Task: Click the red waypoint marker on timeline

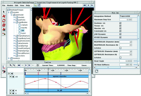Action: coord(38,74)
